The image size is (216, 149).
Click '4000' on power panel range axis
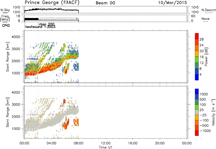pyautogui.click(x=16, y=37)
